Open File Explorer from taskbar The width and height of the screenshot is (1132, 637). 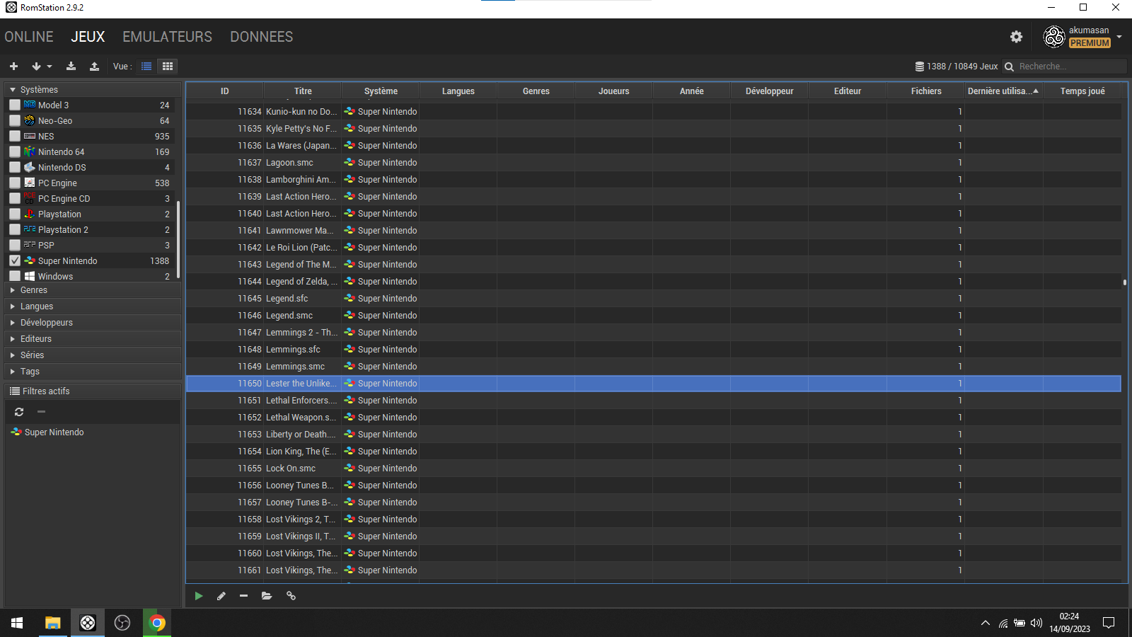point(52,623)
